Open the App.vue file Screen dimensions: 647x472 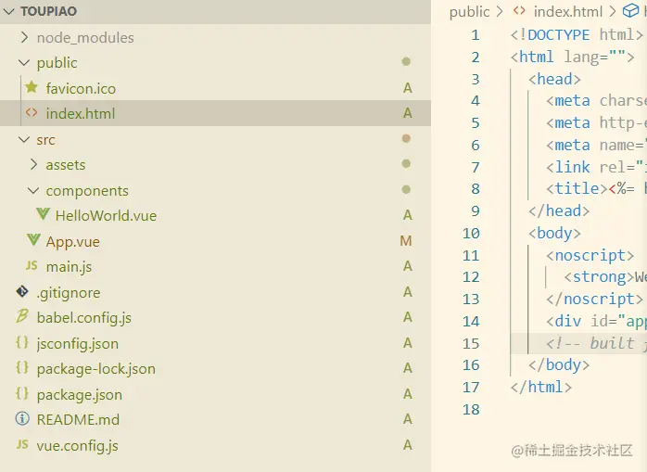click(x=73, y=242)
